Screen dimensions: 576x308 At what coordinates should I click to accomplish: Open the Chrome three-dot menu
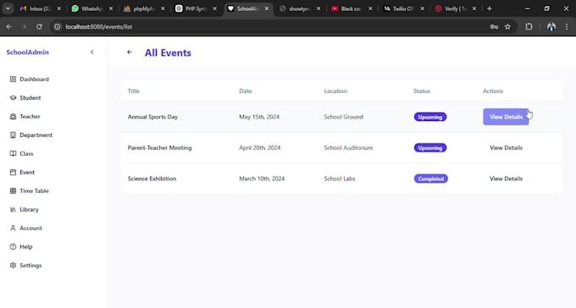[567, 27]
